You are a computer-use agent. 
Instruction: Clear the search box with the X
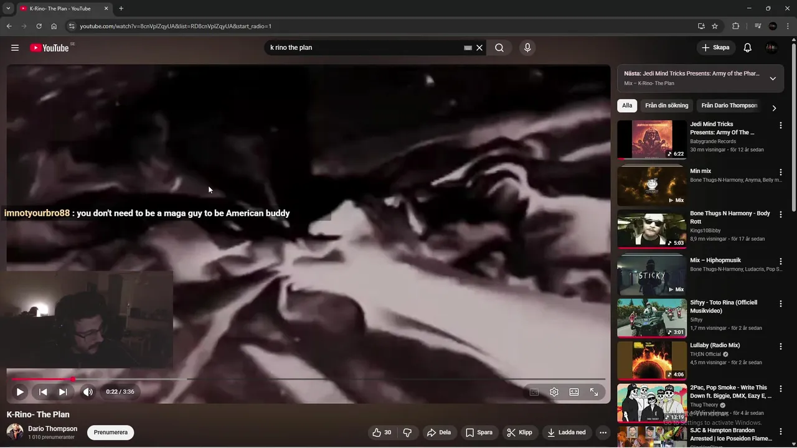479,48
